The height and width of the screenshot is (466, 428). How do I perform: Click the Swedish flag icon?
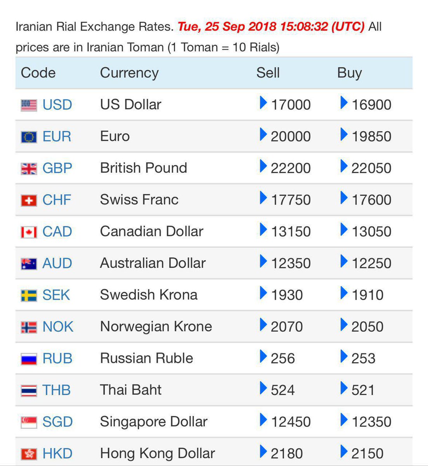point(29,296)
